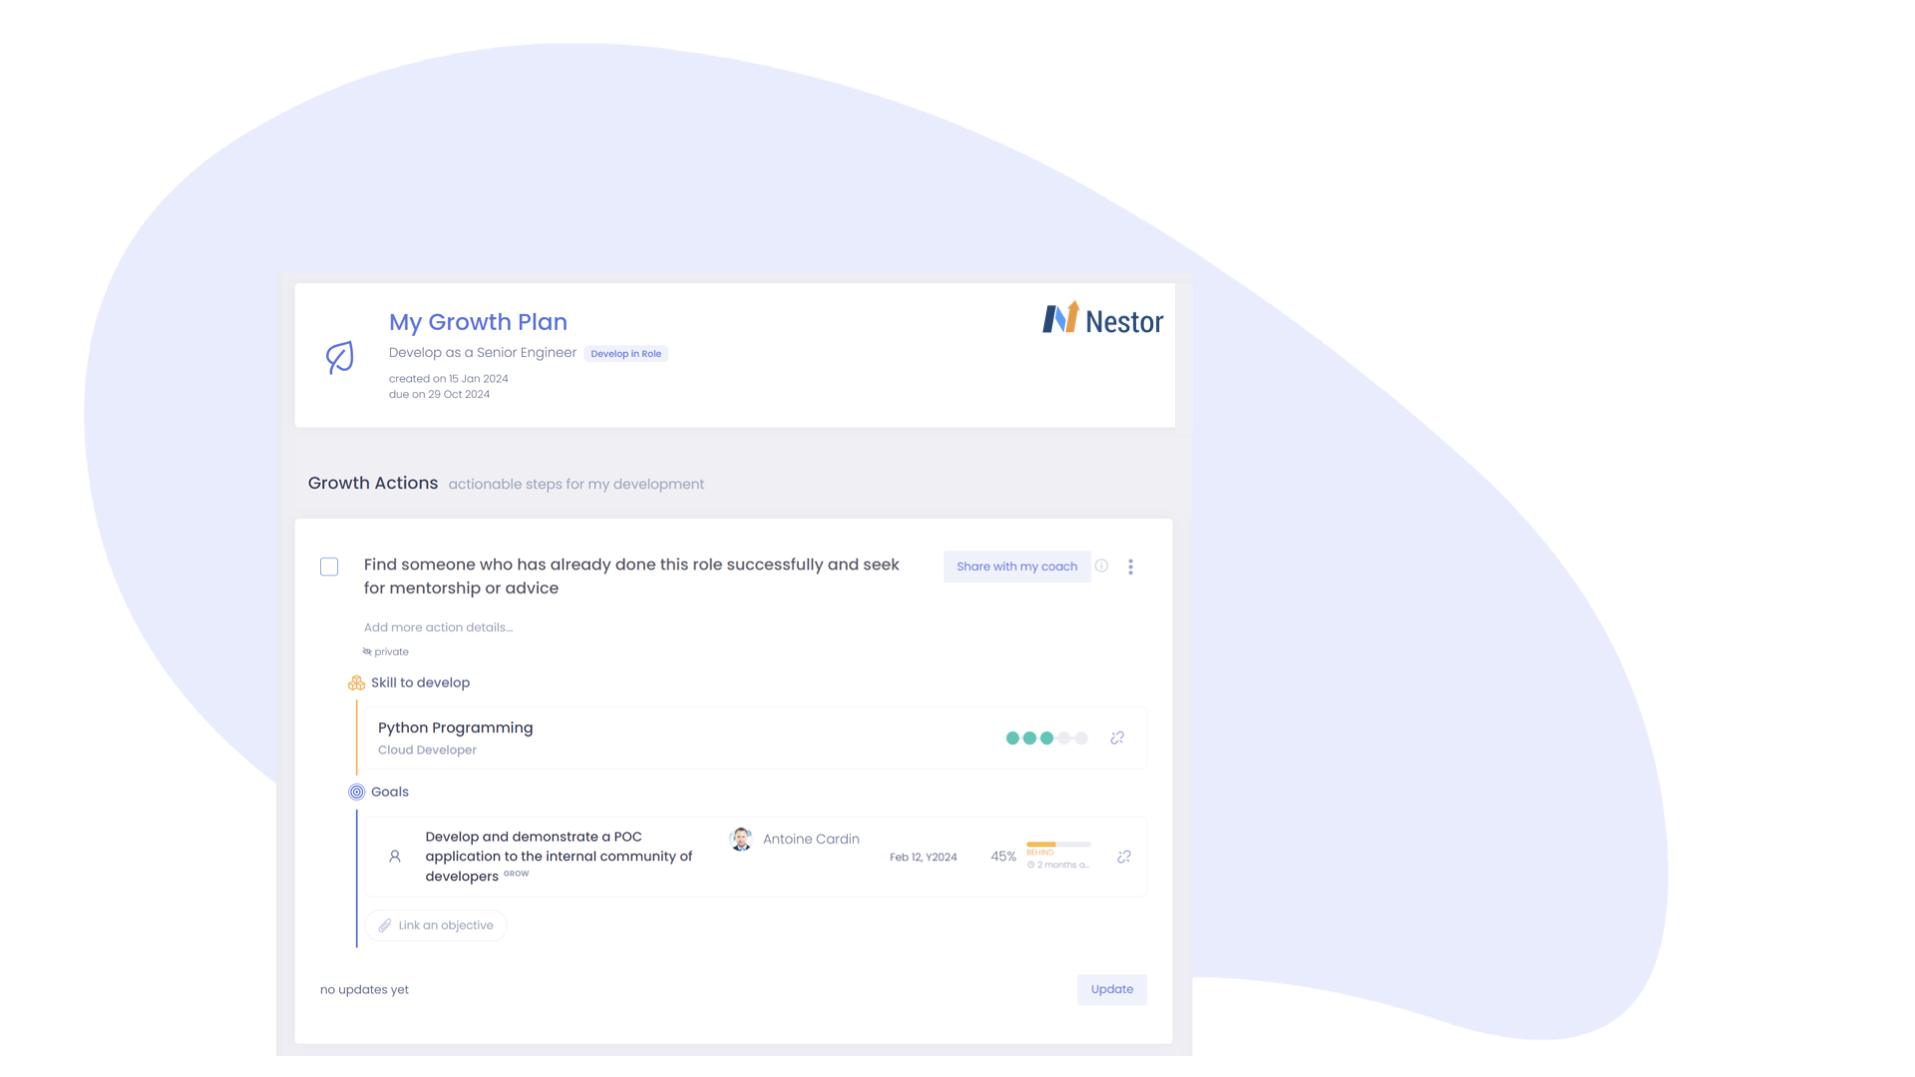Image resolution: width=1915 pixels, height=1077 pixels.
Task: Click Link an objective
Action: pyautogui.click(x=436, y=924)
